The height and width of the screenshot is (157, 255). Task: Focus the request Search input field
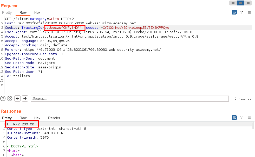[x=130, y=98]
